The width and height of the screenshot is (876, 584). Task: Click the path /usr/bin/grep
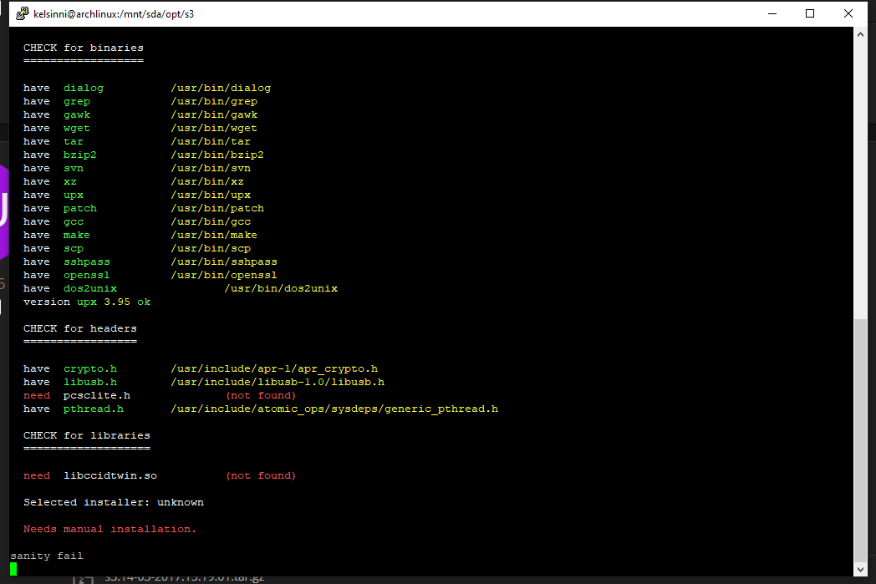(214, 102)
